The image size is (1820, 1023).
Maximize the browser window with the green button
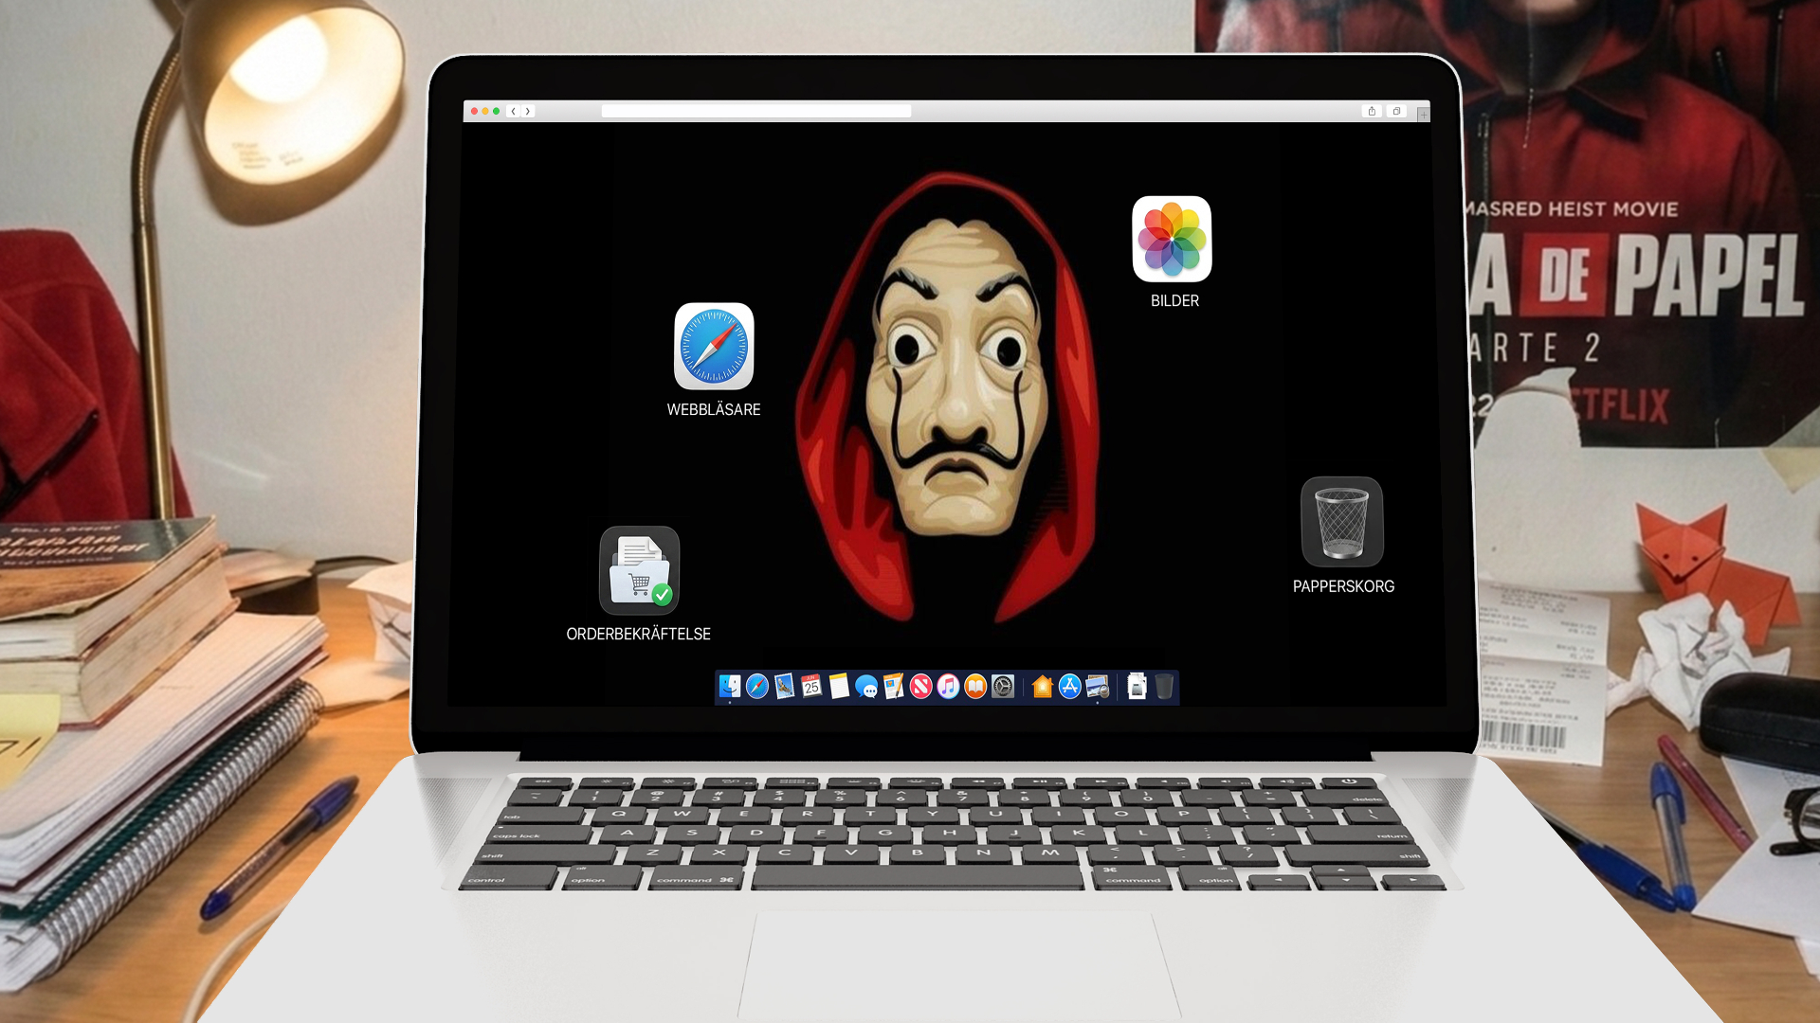(x=496, y=112)
